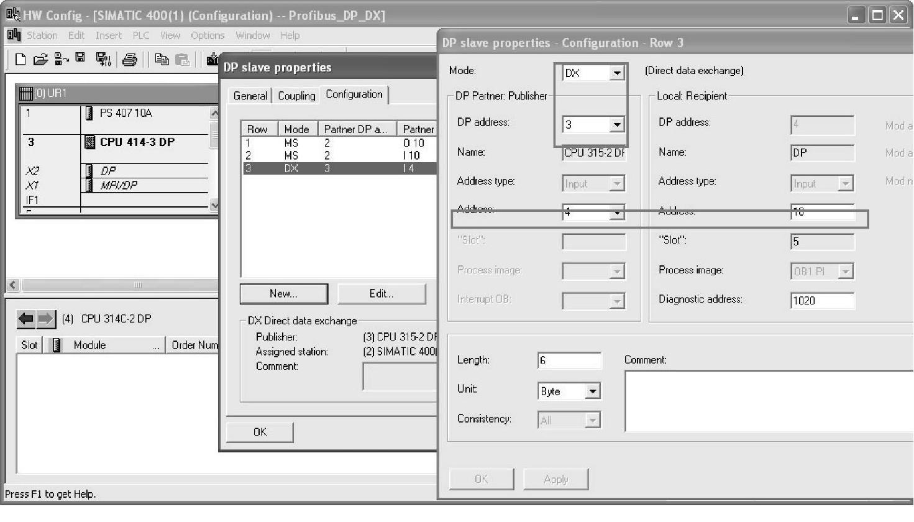Click the Copy toolbar icon
Image resolution: width=914 pixels, height=522 pixels.
[162, 60]
